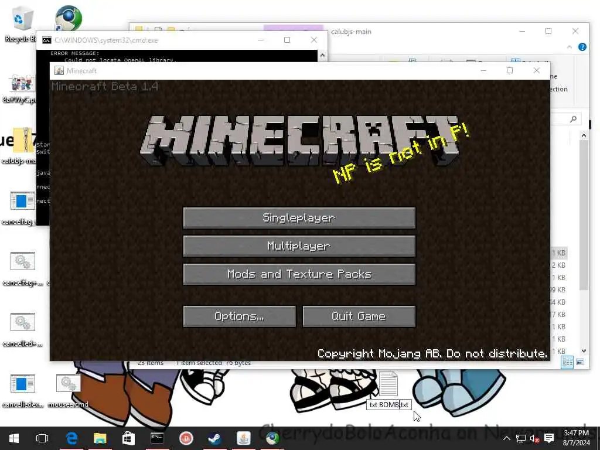Open Steam from the taskbar

214,438
